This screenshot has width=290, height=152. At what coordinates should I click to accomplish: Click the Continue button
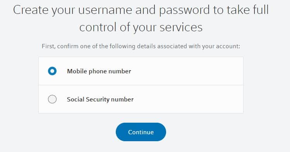[x=141, y=132]
